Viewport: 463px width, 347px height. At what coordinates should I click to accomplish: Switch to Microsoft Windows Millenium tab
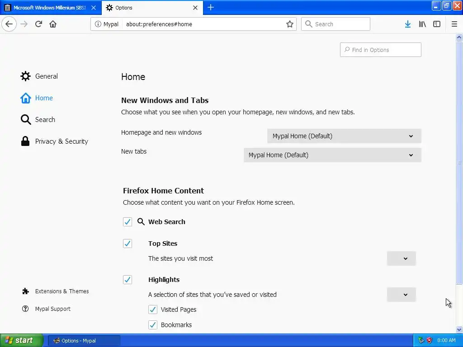pyautogui.click(x=51, y=8)
